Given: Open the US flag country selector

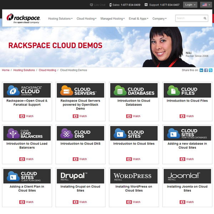Looking at the screenshot, I should point(206,5).
